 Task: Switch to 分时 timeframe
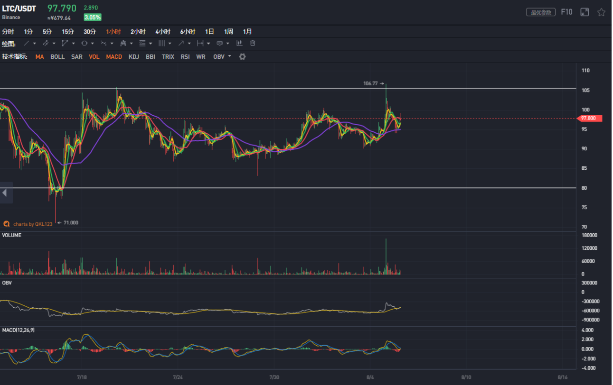8,32
